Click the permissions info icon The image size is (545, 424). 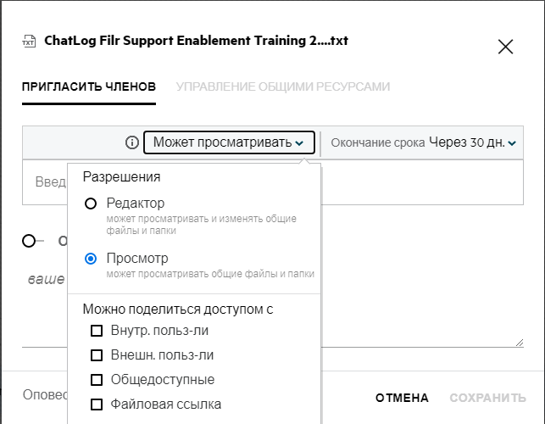131,142
